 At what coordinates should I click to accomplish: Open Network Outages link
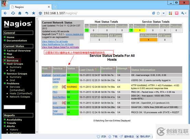20,97
